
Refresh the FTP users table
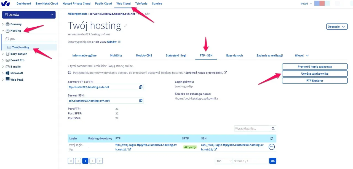point(272,139)
